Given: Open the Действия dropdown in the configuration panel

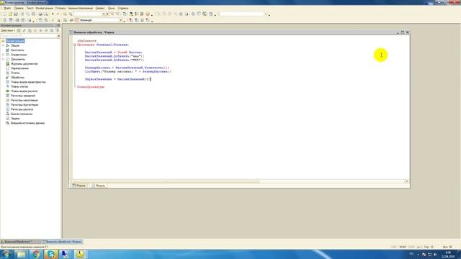Looking at the screenshot, I should 8,30.
